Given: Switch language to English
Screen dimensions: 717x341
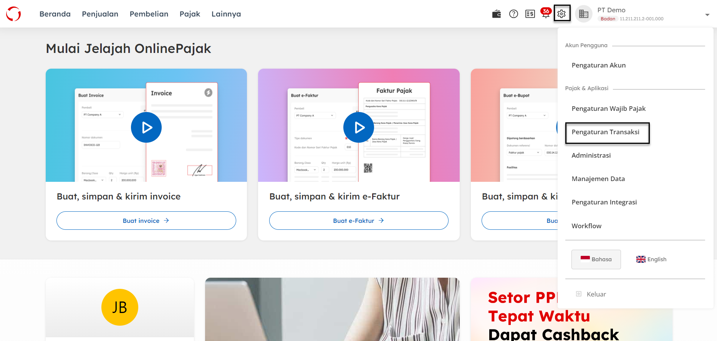Looking at the screenshot, I should (x=651, y=259).
